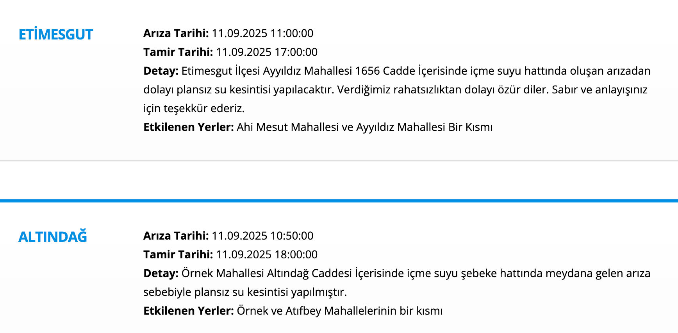The image size is (678, 333).
Task: Click Etimesgut's Arıza Tarihi label
Action: click(176, 33)
